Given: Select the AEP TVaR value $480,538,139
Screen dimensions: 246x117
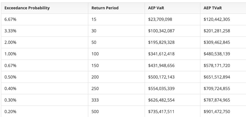Looking at the screenshot, I should tap(217, 54).
